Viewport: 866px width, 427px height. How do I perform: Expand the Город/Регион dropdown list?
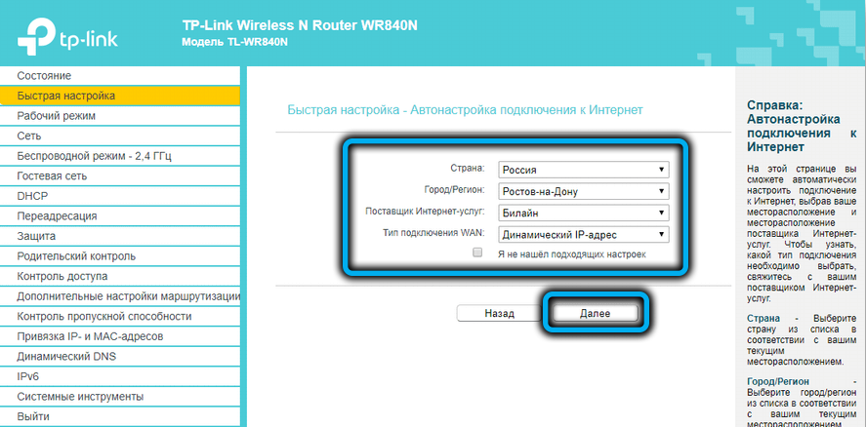(x=582, y=191)
